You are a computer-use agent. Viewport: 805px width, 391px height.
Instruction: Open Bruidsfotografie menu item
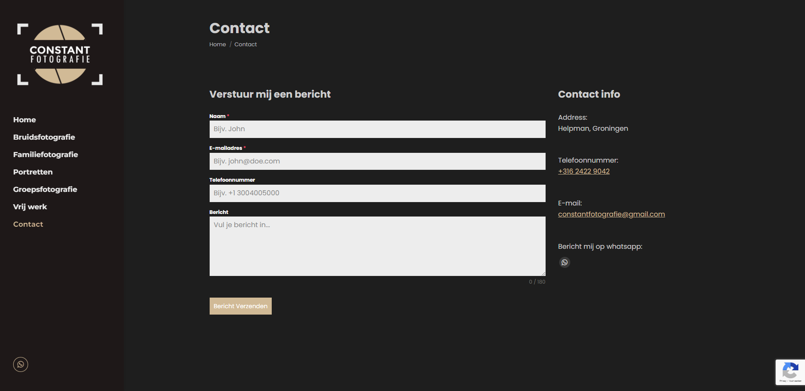[x=44, y=137]
